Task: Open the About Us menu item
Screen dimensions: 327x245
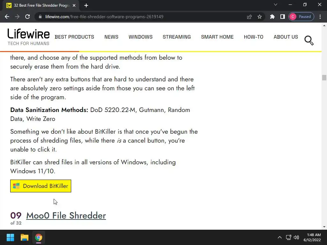Action: (286, 37)
